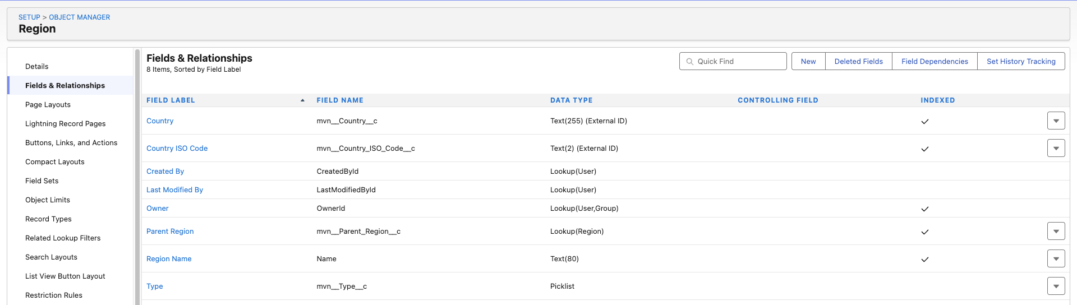The height and width of the screenshot is (305, 1077).
Task: Focus the Quick Find search box
Action: click(x=733, y=61)
